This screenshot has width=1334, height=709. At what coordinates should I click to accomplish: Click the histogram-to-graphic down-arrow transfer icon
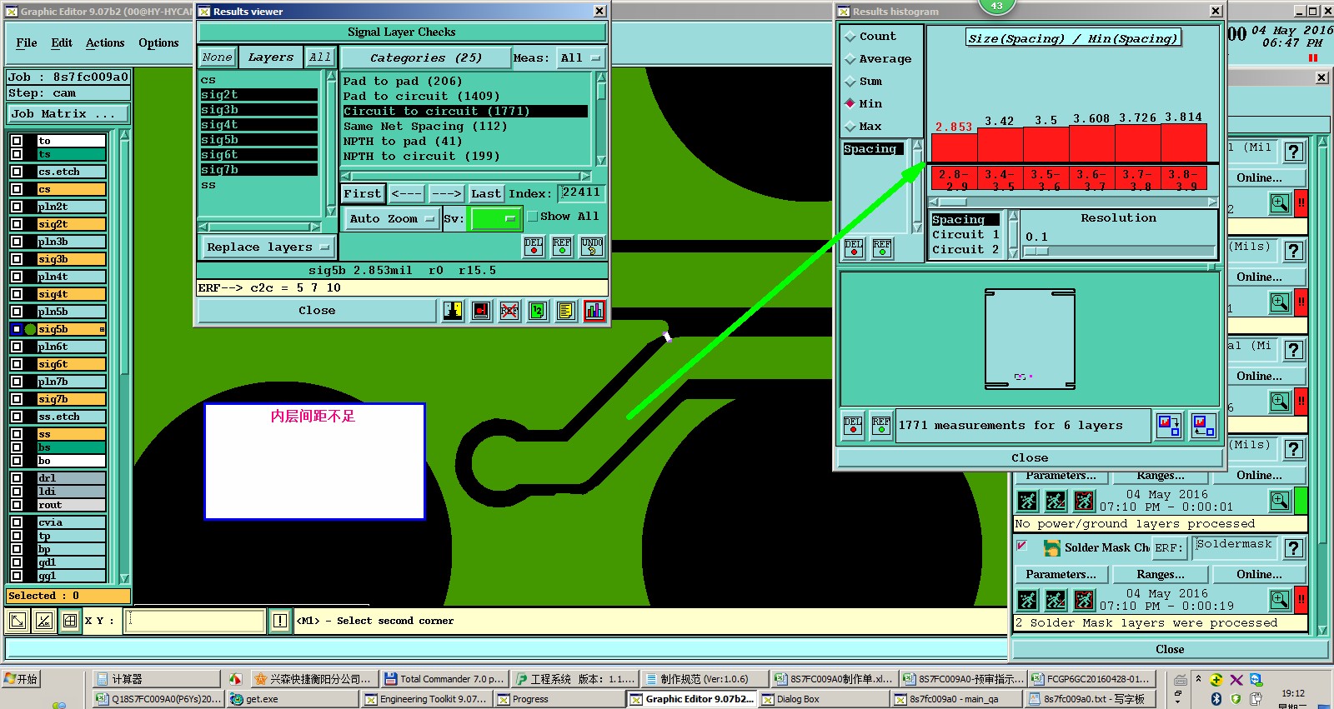(1168, 426)
